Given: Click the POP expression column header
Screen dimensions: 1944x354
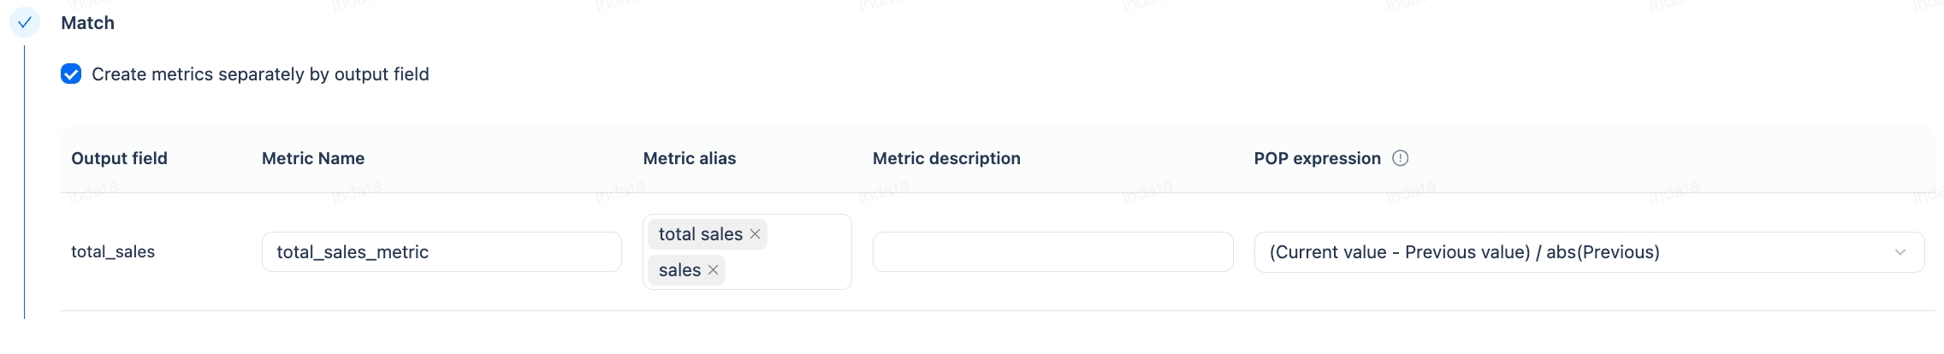Looking at the screenshot, I should pos(1317,158).
